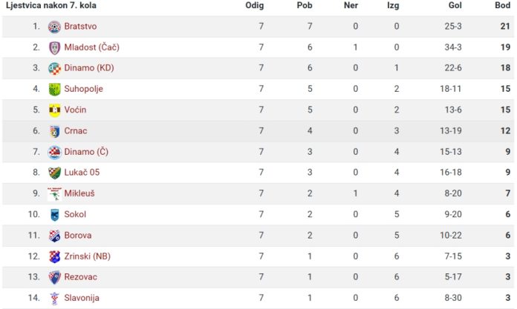Viewport: 517px width, 309px height.
Task: Click the Gol column header
Action: [x=455, y=5]
